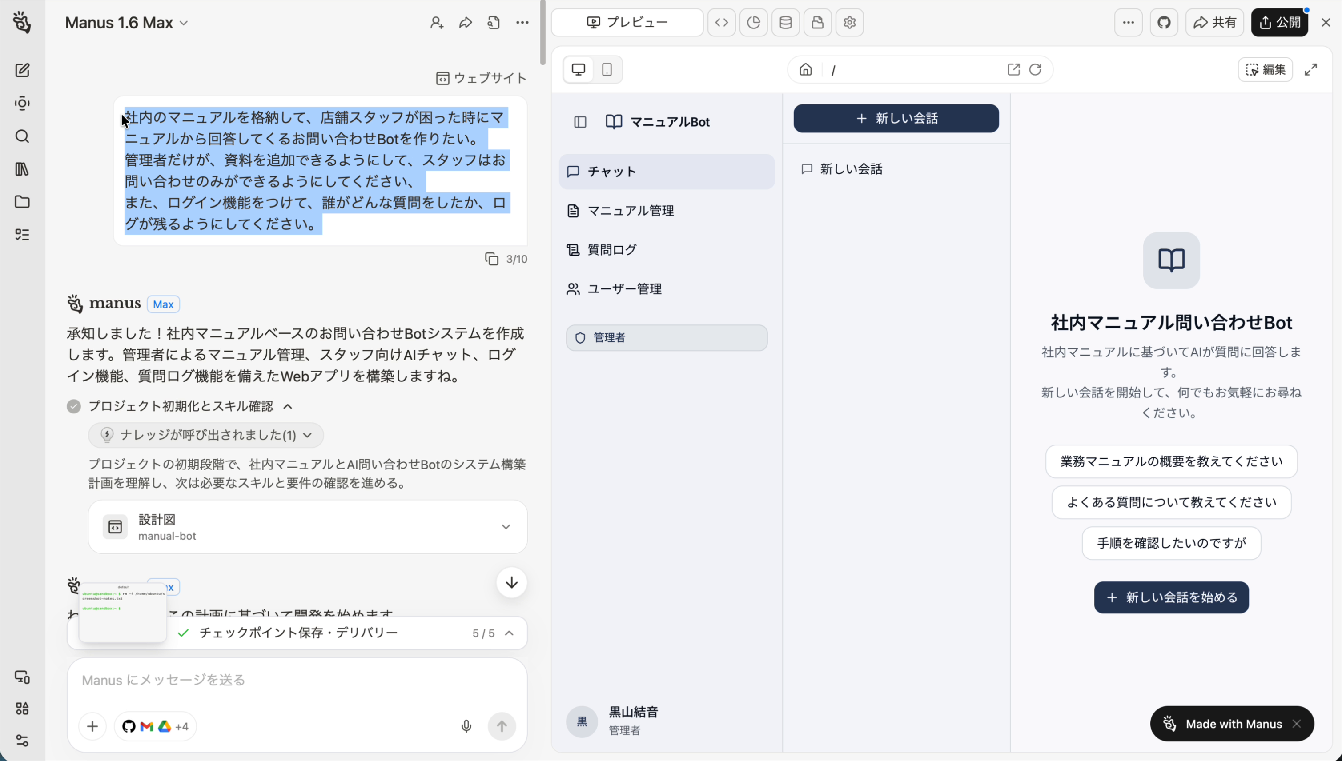
Task: Switch the preview to desktop view
Action: (578, 69)
